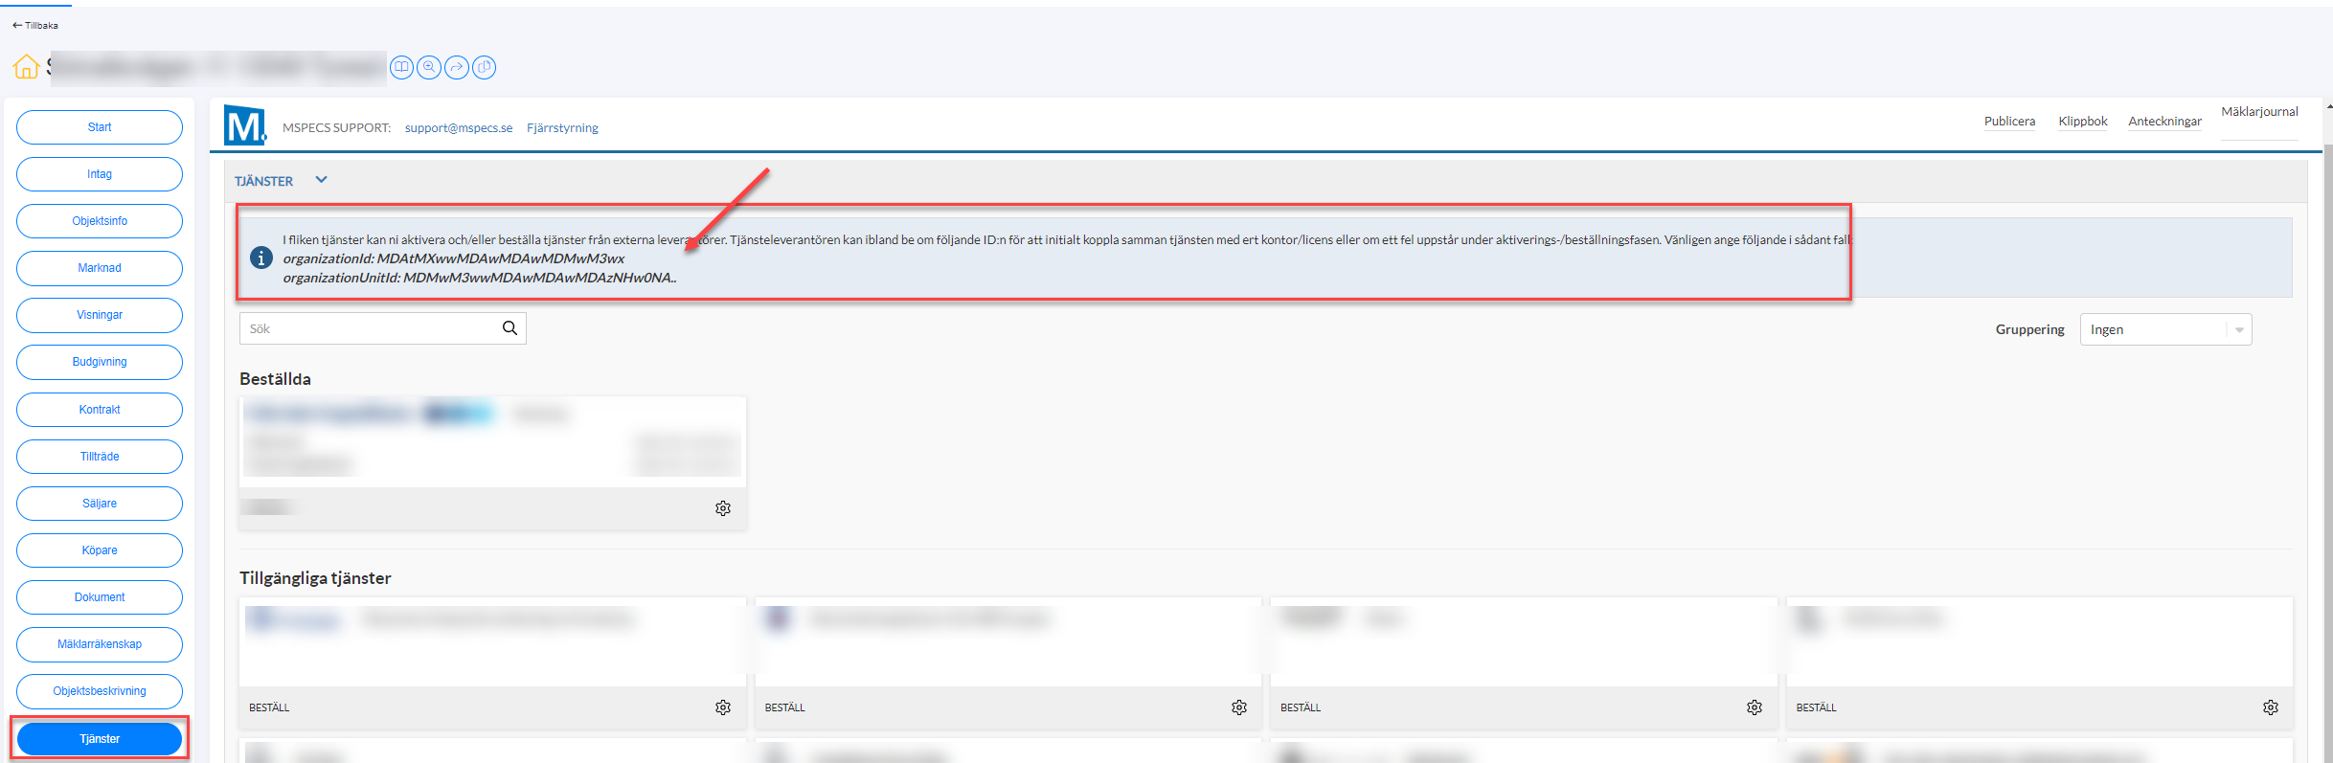This screenshot has width=2333, height=763.
Task: Open gear on the first Tillgängliga tjänster card
Action: point(723,707)
